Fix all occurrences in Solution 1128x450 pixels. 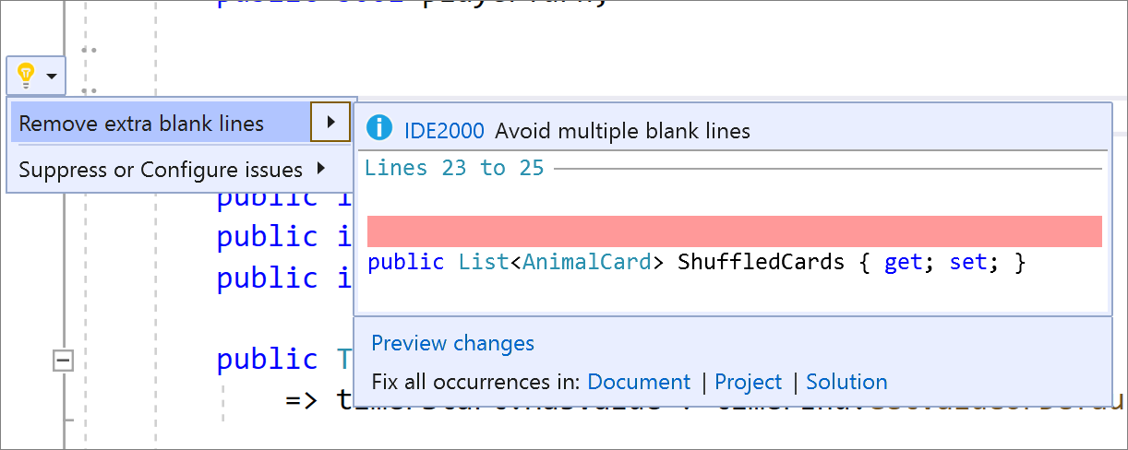(846, 382)
